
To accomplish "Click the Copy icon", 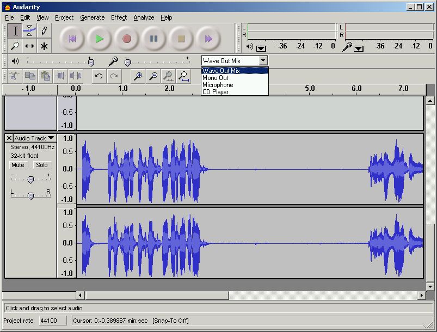I will coord(30,76).
